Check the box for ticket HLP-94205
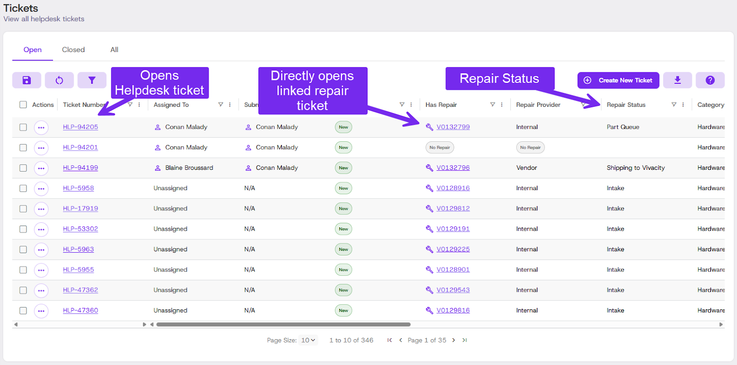The image size is (737, 365). pos(23,127)
